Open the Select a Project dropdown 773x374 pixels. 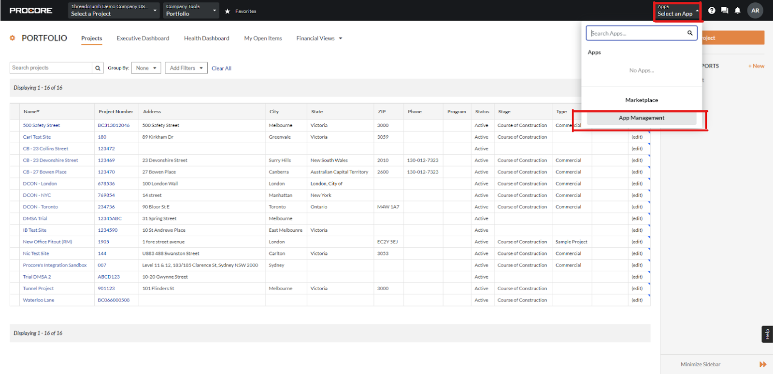point(114,10)
